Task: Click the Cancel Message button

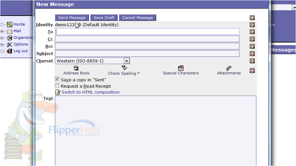Action: [138, 18]
